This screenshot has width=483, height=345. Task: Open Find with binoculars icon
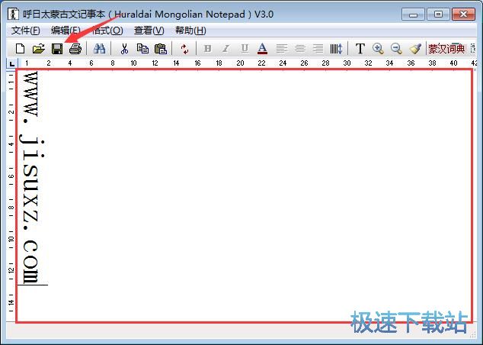(99, 49)
